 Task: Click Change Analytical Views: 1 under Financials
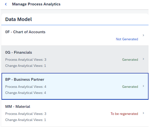coord(26,66)
